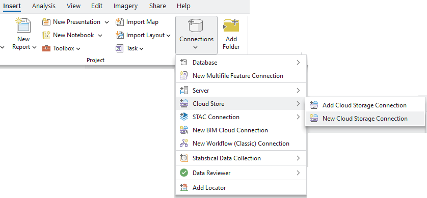Image resolution: width=427 pixels, height=198 pixels.
Task: Open the Edit ribbon tab
Action: click(x=97, y=6)
